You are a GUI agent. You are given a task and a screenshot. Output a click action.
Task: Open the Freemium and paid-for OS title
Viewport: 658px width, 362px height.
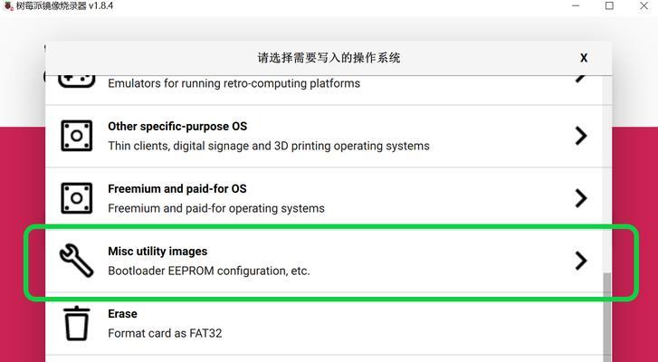177,189
